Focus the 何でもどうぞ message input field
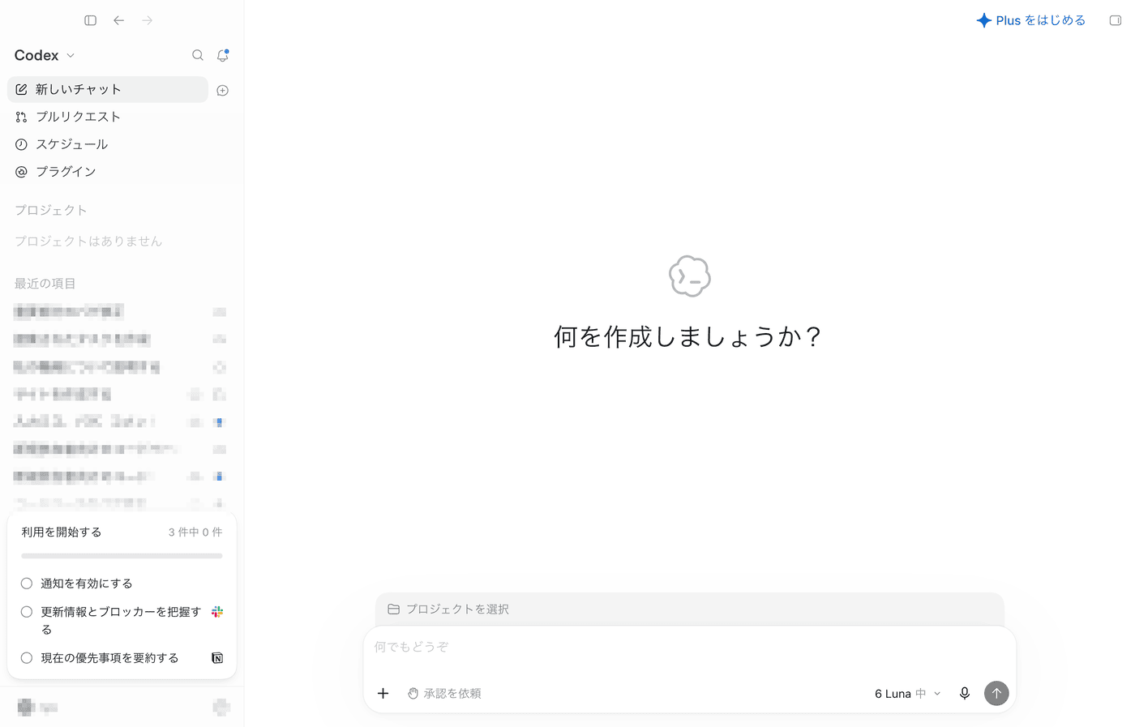 tap(689, 648)
